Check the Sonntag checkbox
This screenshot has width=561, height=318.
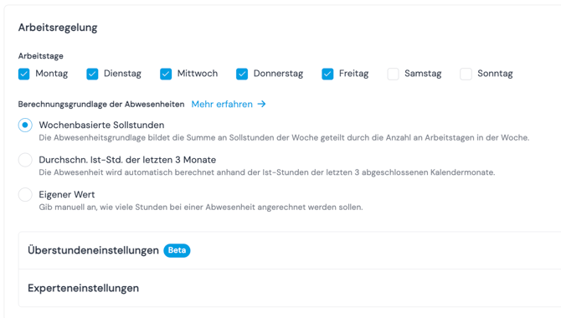466,74
